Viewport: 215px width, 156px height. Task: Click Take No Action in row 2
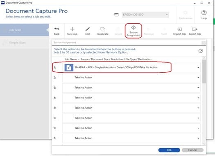tap(84, 78)
